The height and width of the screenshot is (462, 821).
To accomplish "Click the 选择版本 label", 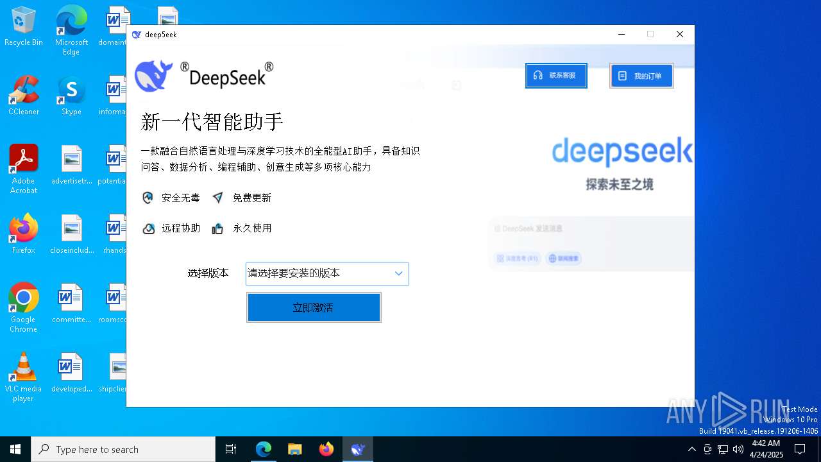I will coord(208,273).
